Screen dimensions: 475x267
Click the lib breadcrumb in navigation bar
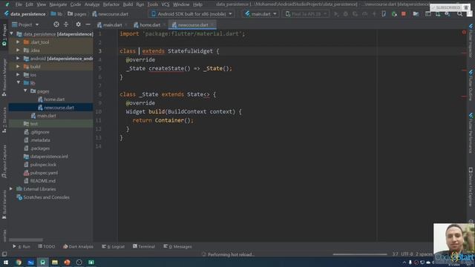point(57,14)
